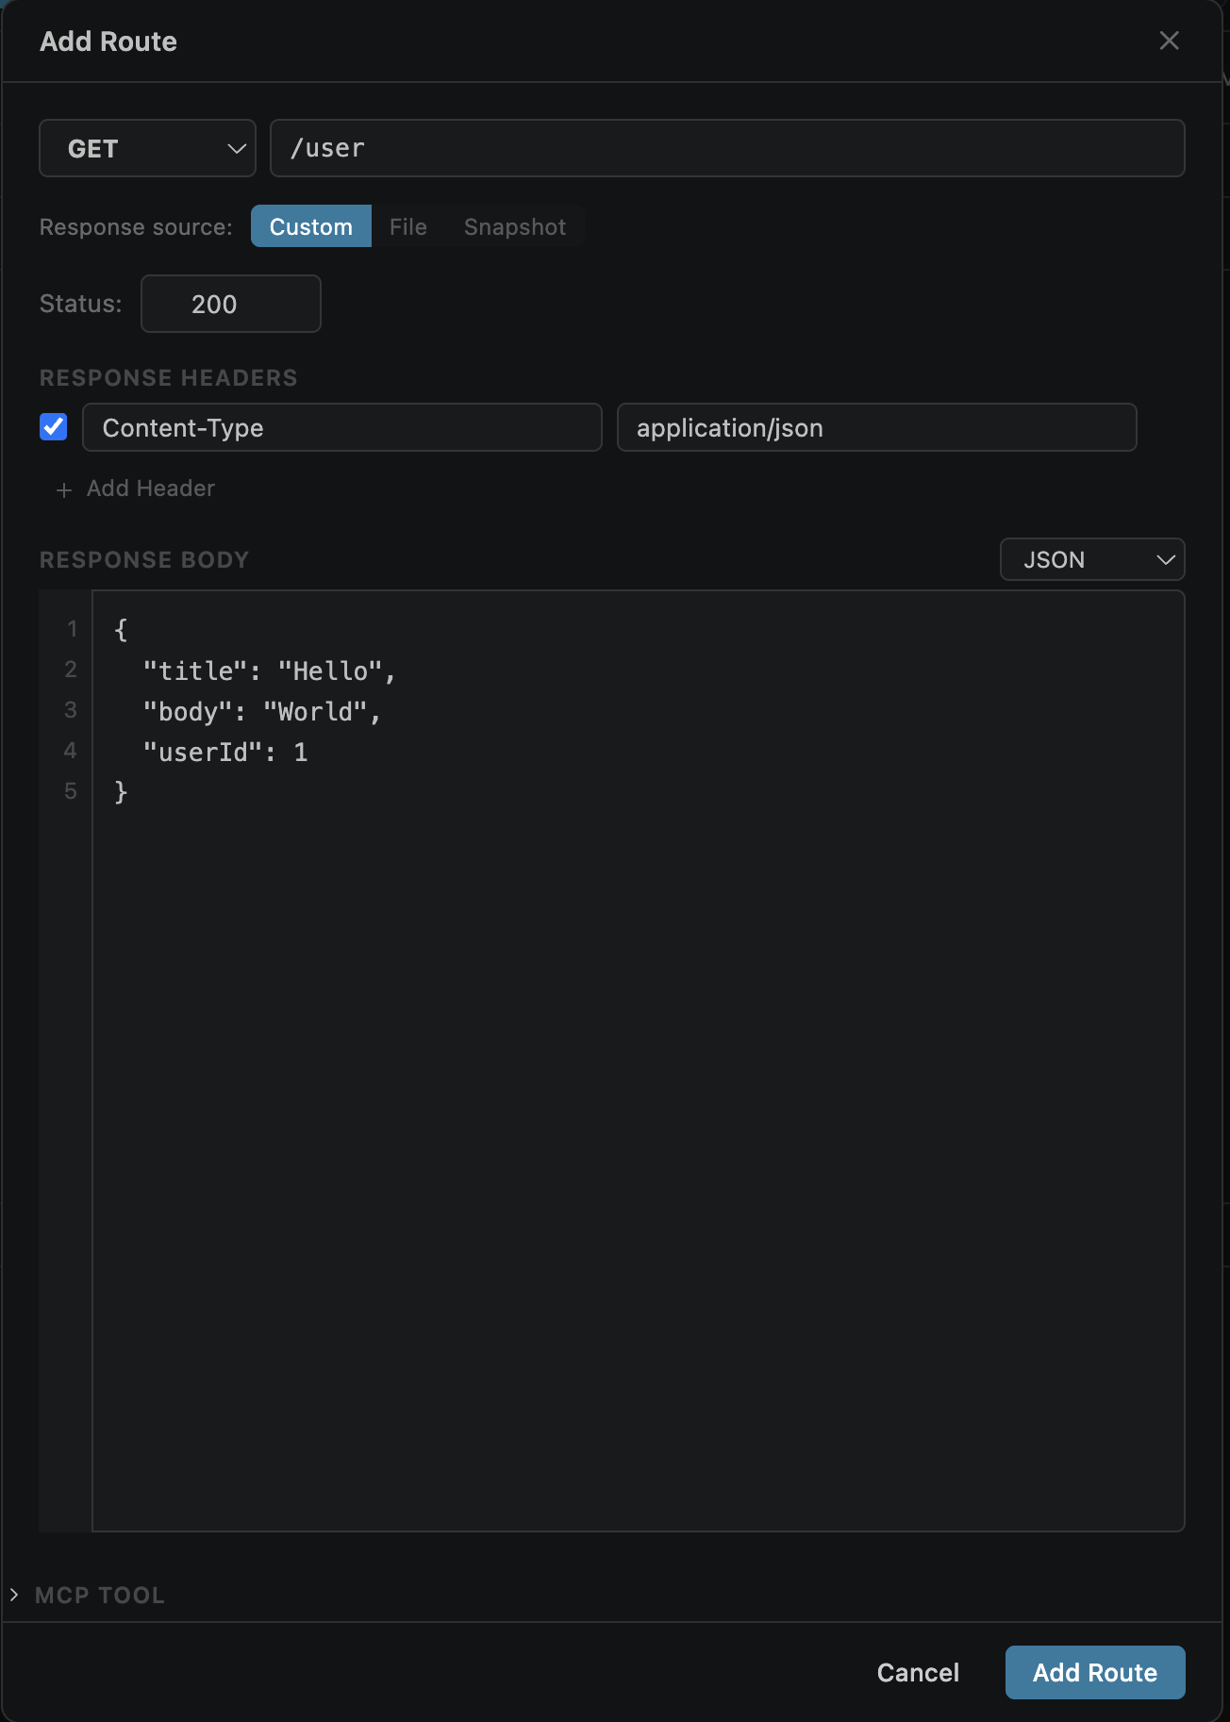The image size is (1230, 1722).
Task: Edit the Content-Type header name field
Action: (342, 427)
